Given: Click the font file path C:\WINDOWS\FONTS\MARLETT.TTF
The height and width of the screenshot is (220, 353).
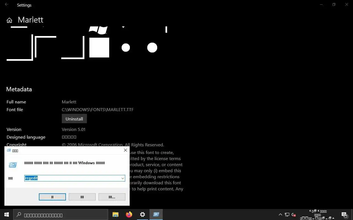Looking at the screenshot, I should point(98,109).
